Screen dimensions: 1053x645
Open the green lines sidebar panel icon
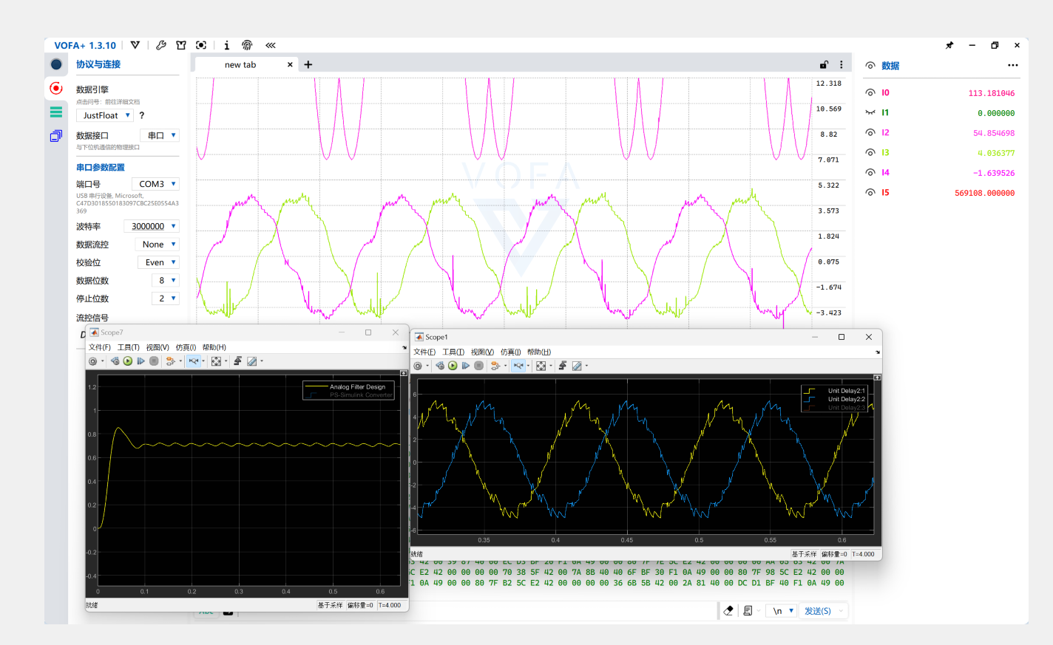[x=56, y=112]
